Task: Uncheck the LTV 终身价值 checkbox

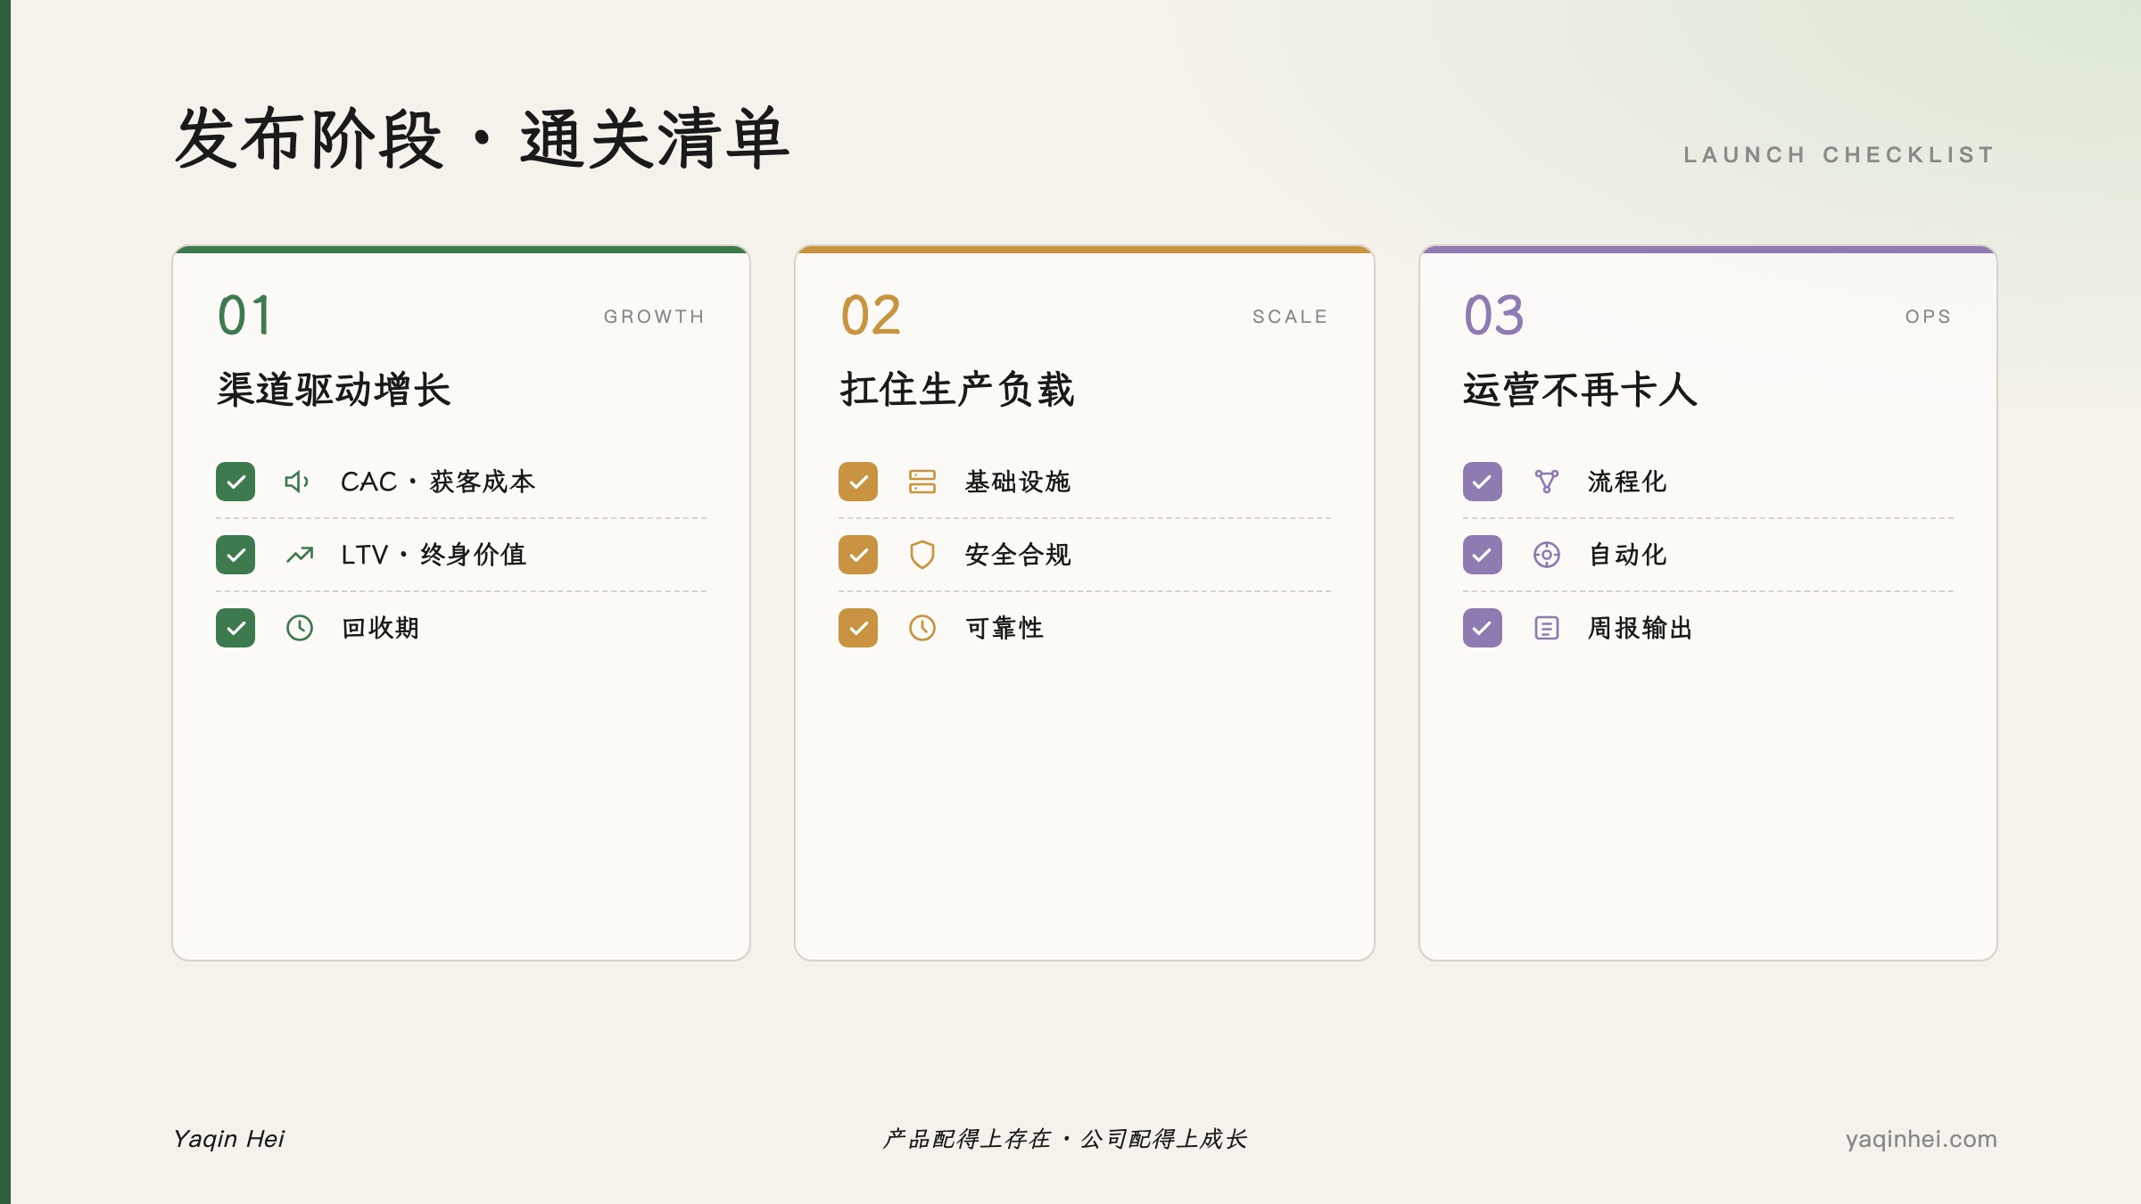Action: 236,555
